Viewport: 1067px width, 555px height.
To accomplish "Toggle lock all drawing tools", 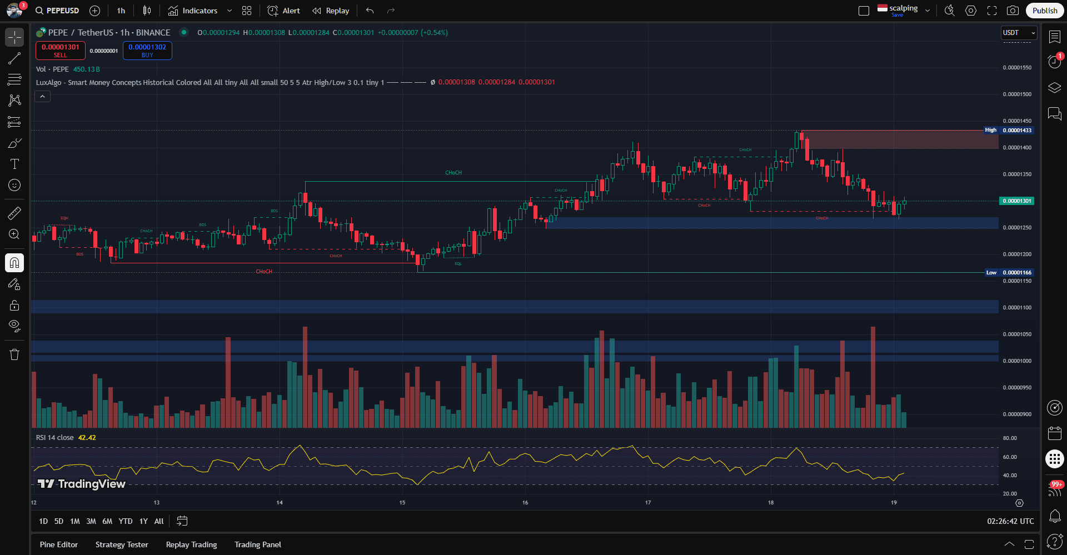I will (14, 305).
